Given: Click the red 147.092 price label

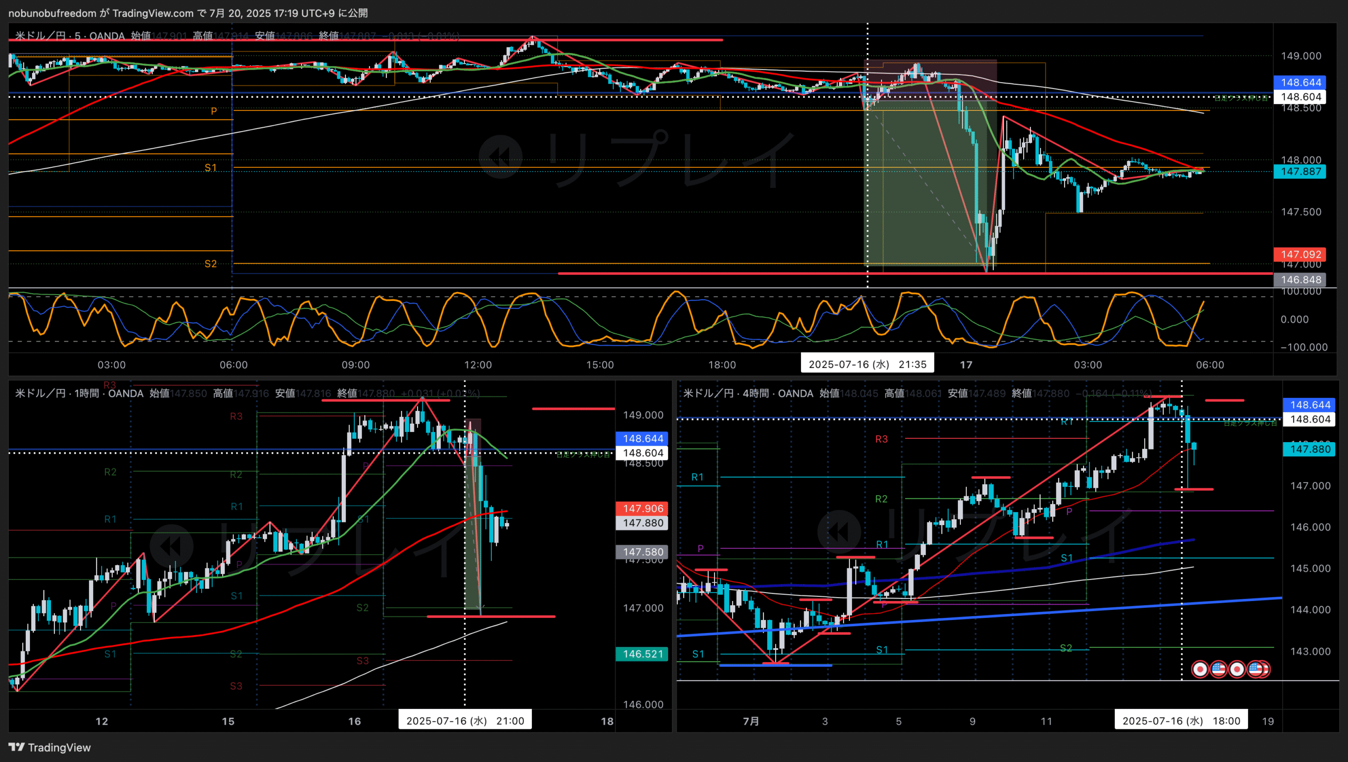Looking at the screenshot, I should coord(1300,255).
